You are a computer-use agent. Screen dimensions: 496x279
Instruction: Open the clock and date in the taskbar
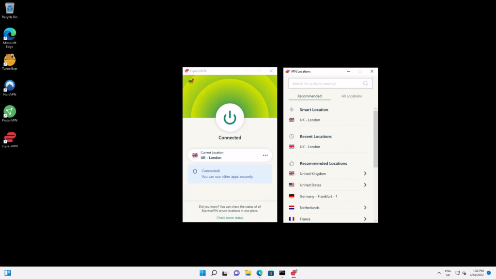477,273
